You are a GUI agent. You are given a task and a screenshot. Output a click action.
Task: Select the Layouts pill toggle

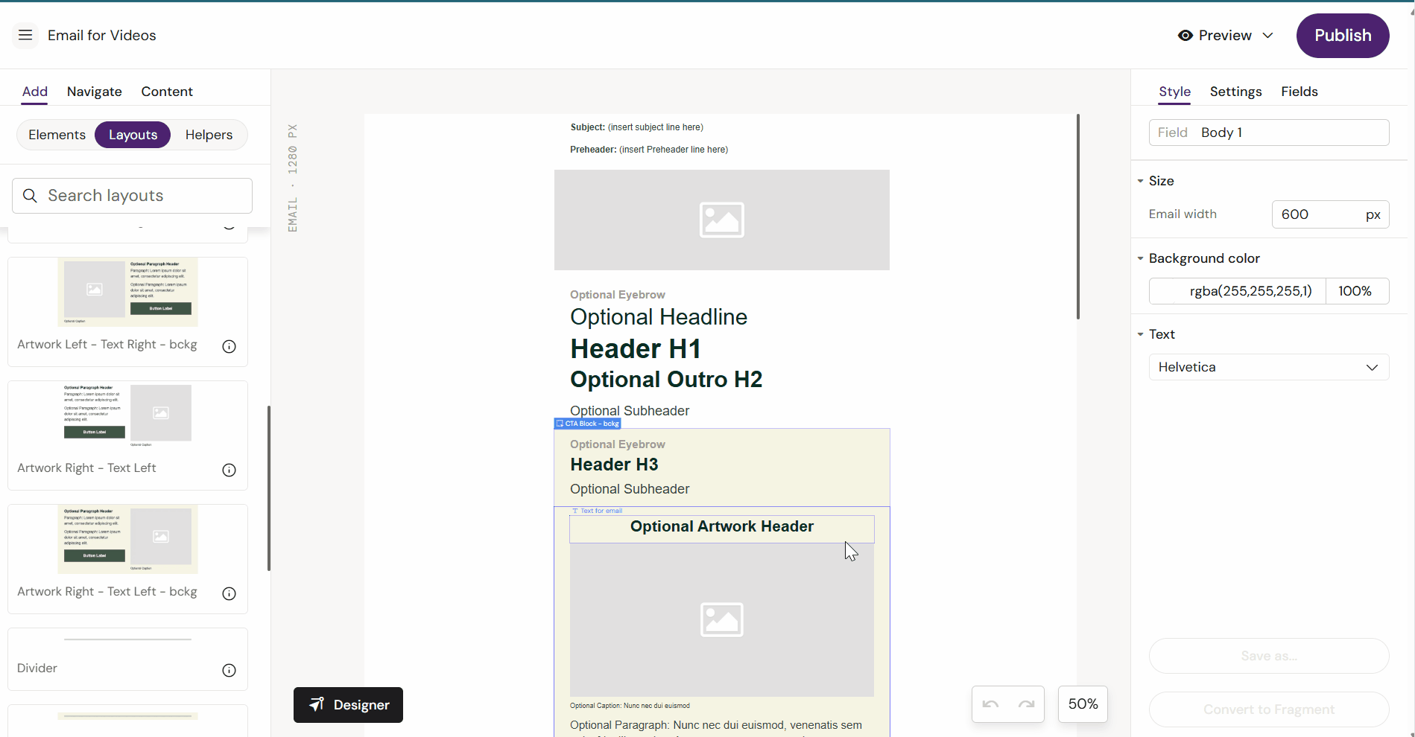point(133,135)
